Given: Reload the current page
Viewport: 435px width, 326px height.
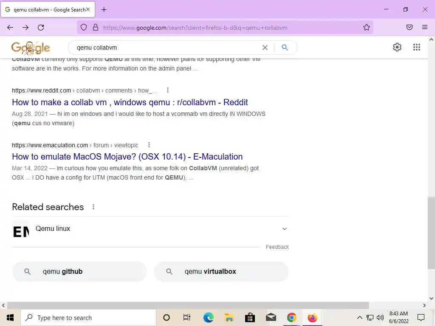Looking at the screenshot, I should tap(41, 28).
